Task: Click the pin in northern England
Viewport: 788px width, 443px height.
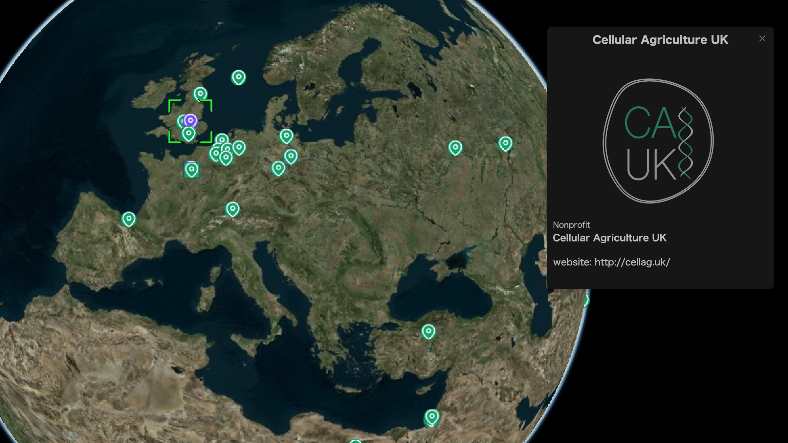Action: click(200, 94)
